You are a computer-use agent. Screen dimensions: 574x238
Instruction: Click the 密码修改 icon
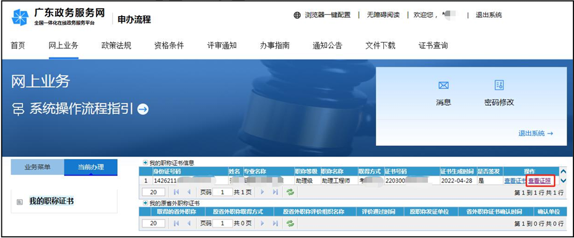point(499,85)
